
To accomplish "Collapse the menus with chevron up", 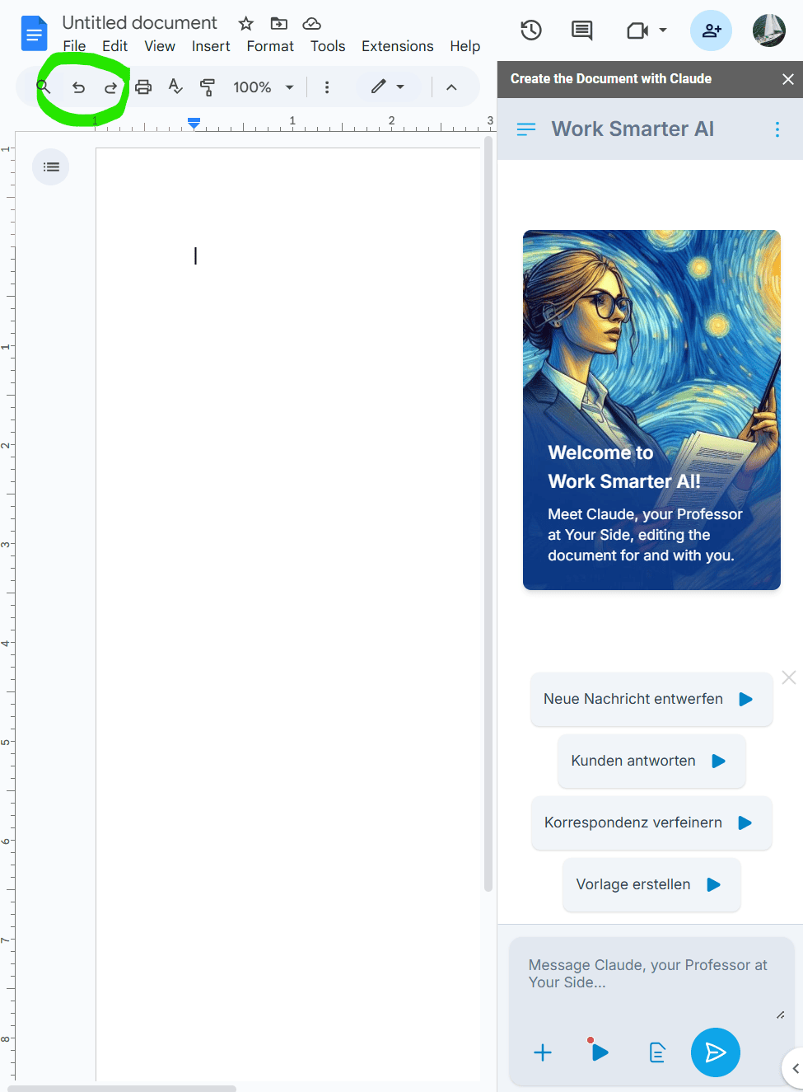I will point(451,87).
